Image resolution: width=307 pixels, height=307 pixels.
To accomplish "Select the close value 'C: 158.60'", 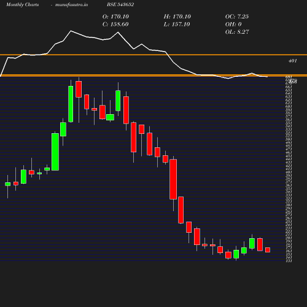I will 115,25.
